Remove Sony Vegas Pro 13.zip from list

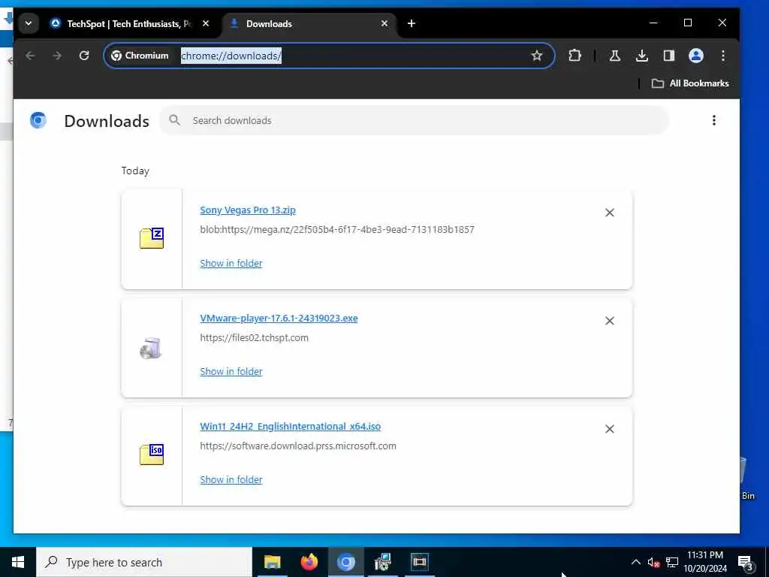point(610,213)
